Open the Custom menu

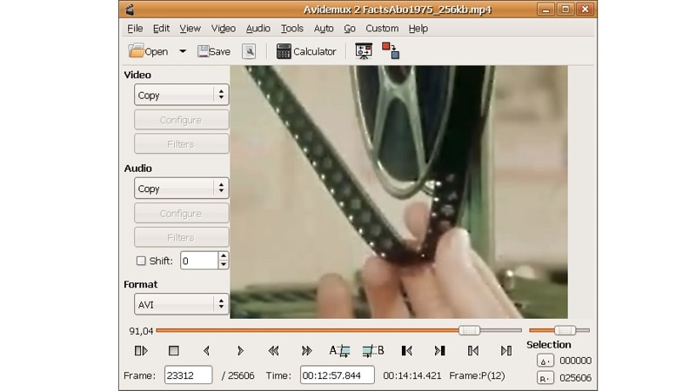click(x=382, y=29)
